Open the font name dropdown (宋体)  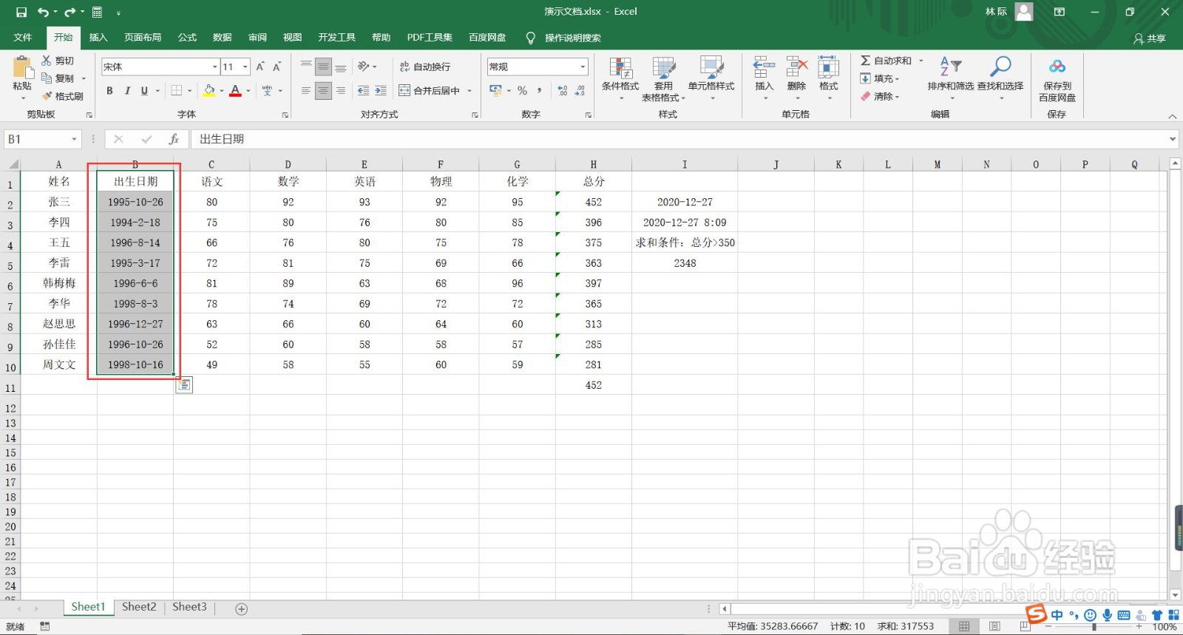click(x=214, y=67)
